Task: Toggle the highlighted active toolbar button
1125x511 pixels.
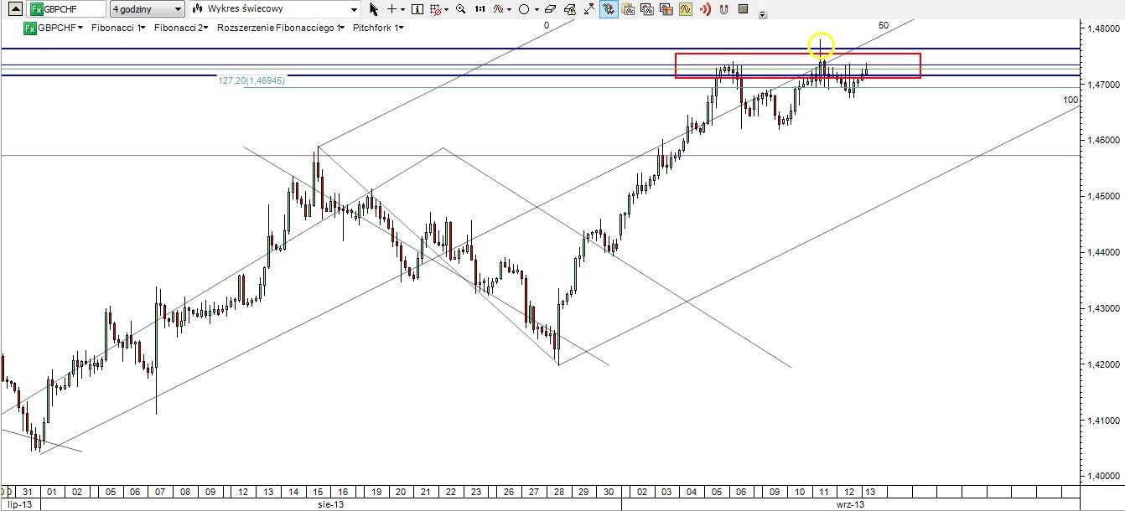Action: pyautogui.click(x=609, y=9)
